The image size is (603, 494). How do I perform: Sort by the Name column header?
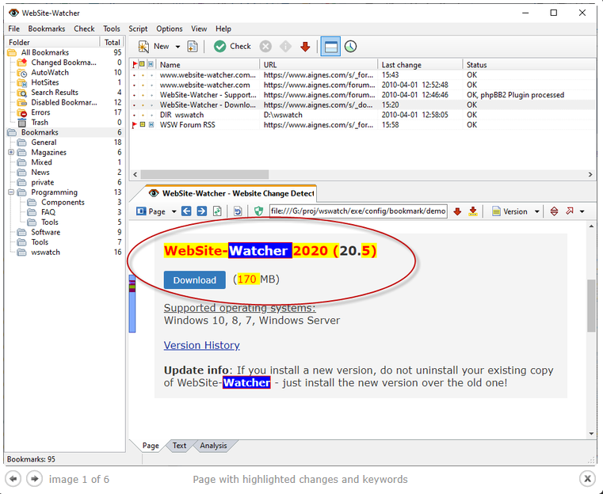pos(208,65)
